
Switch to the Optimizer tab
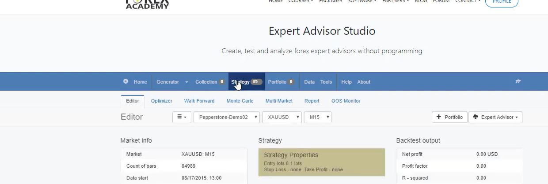161,101
